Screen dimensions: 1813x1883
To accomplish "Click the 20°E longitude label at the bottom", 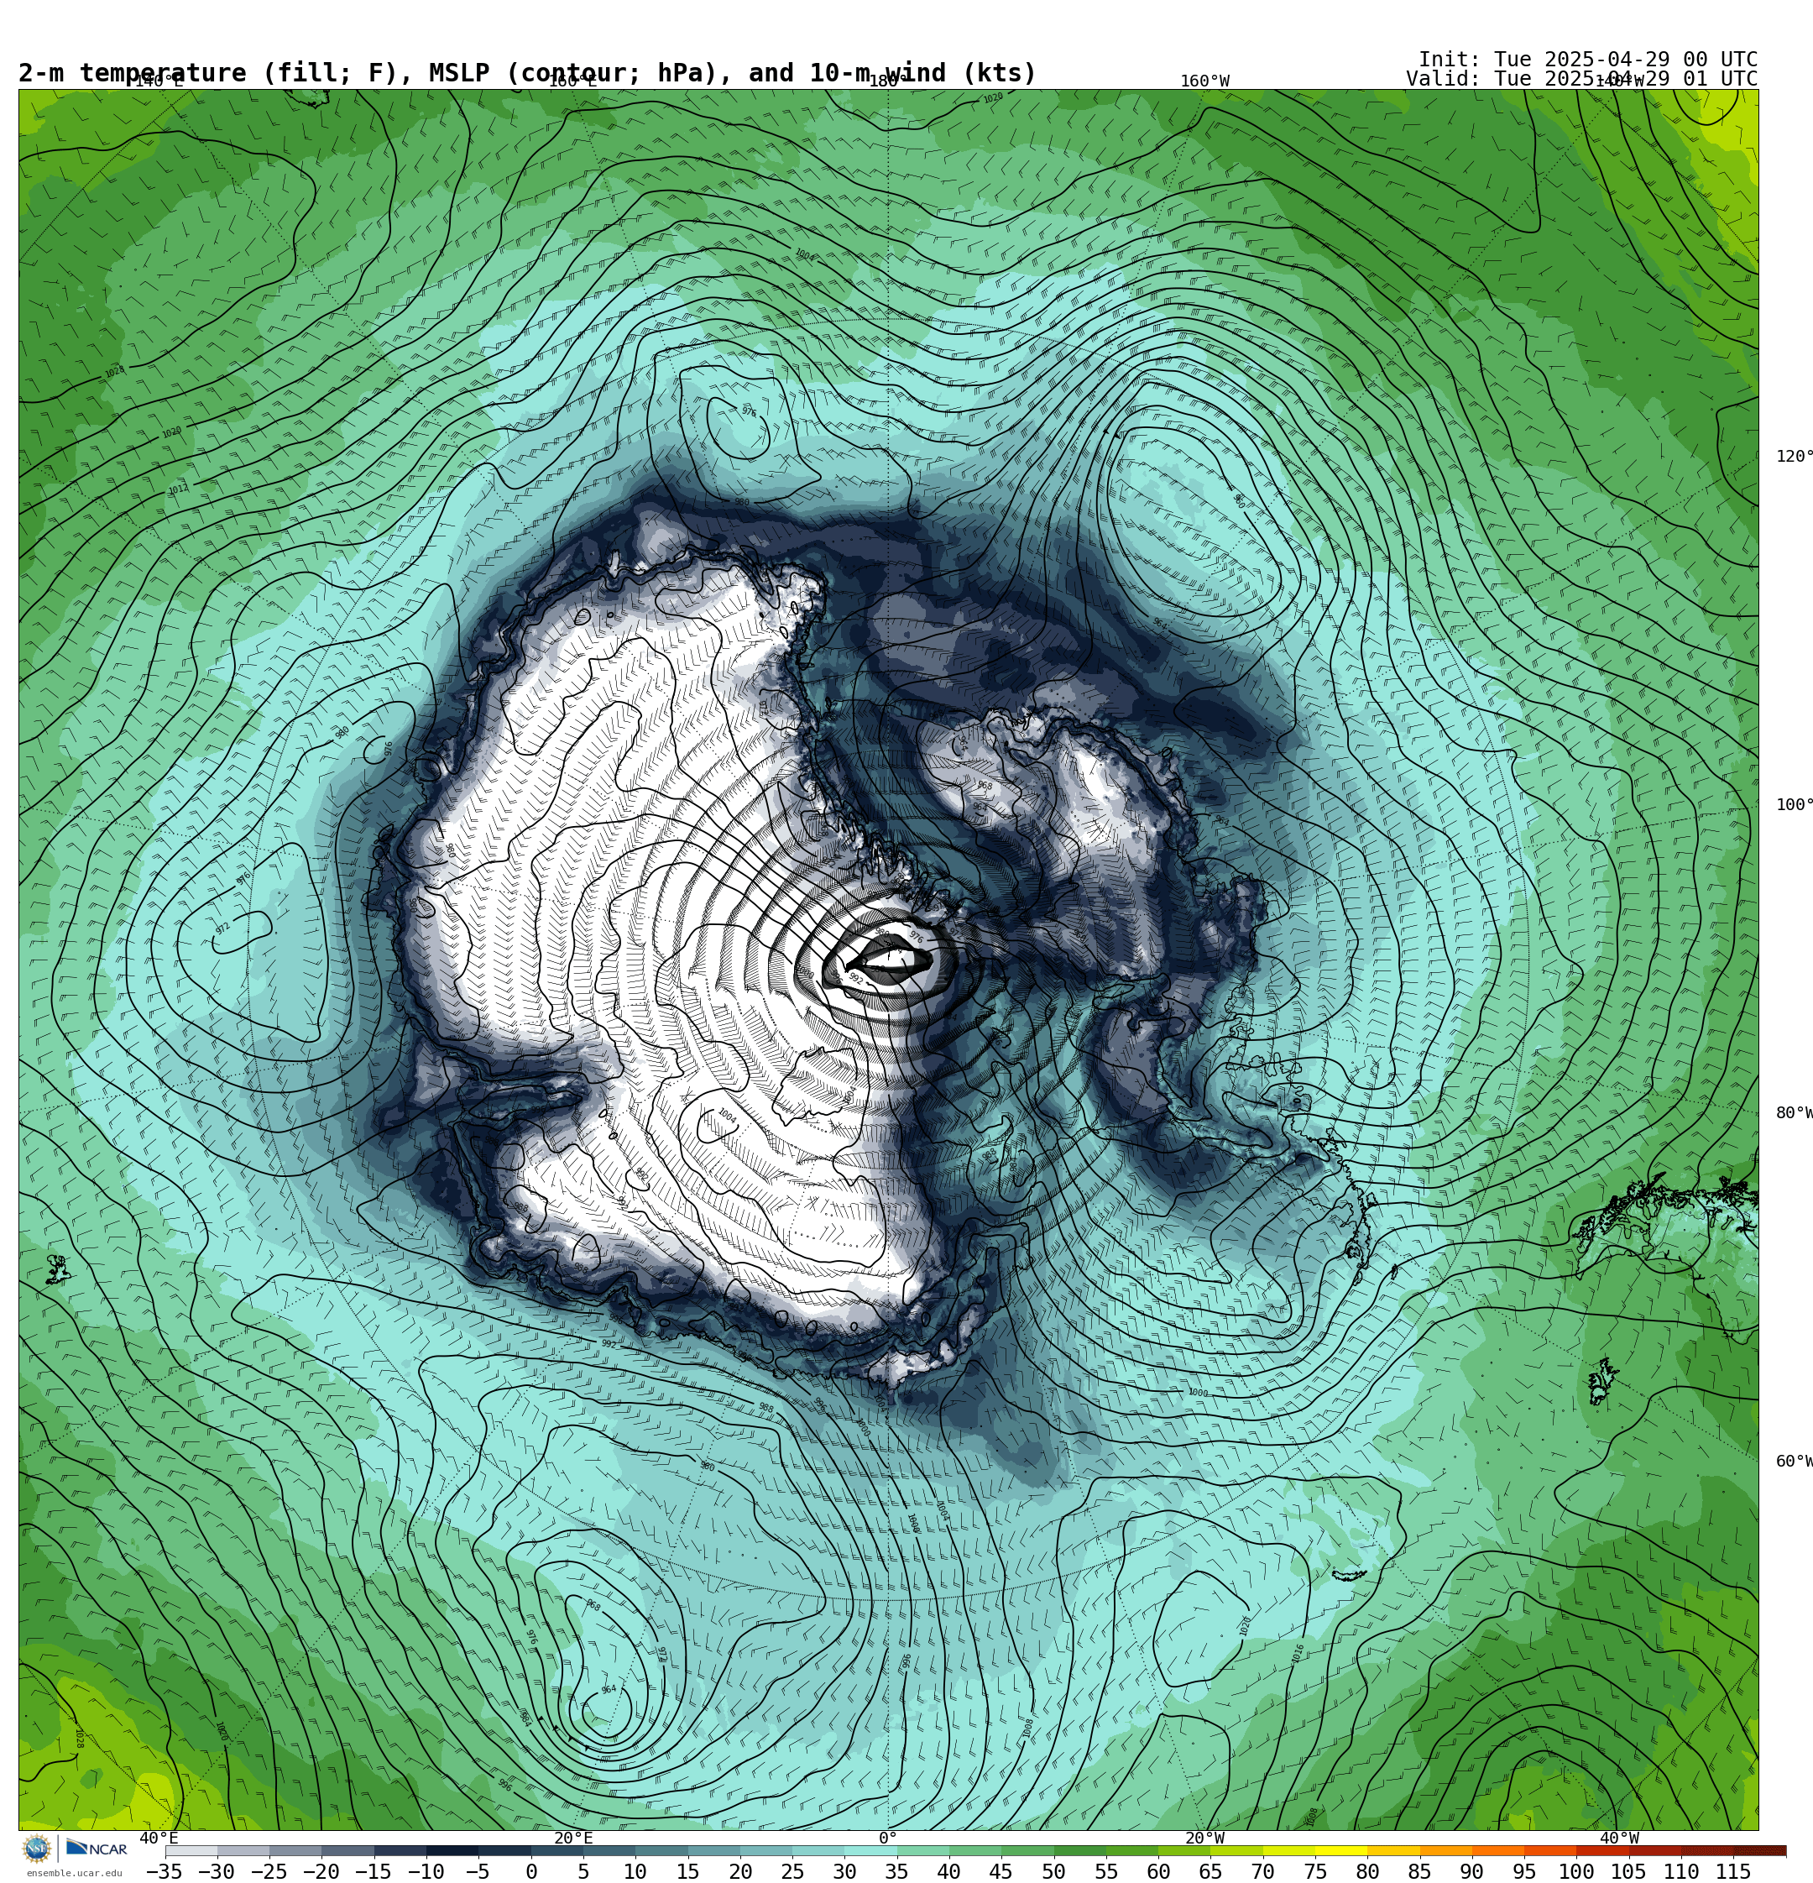I will tap(572, 1839).
